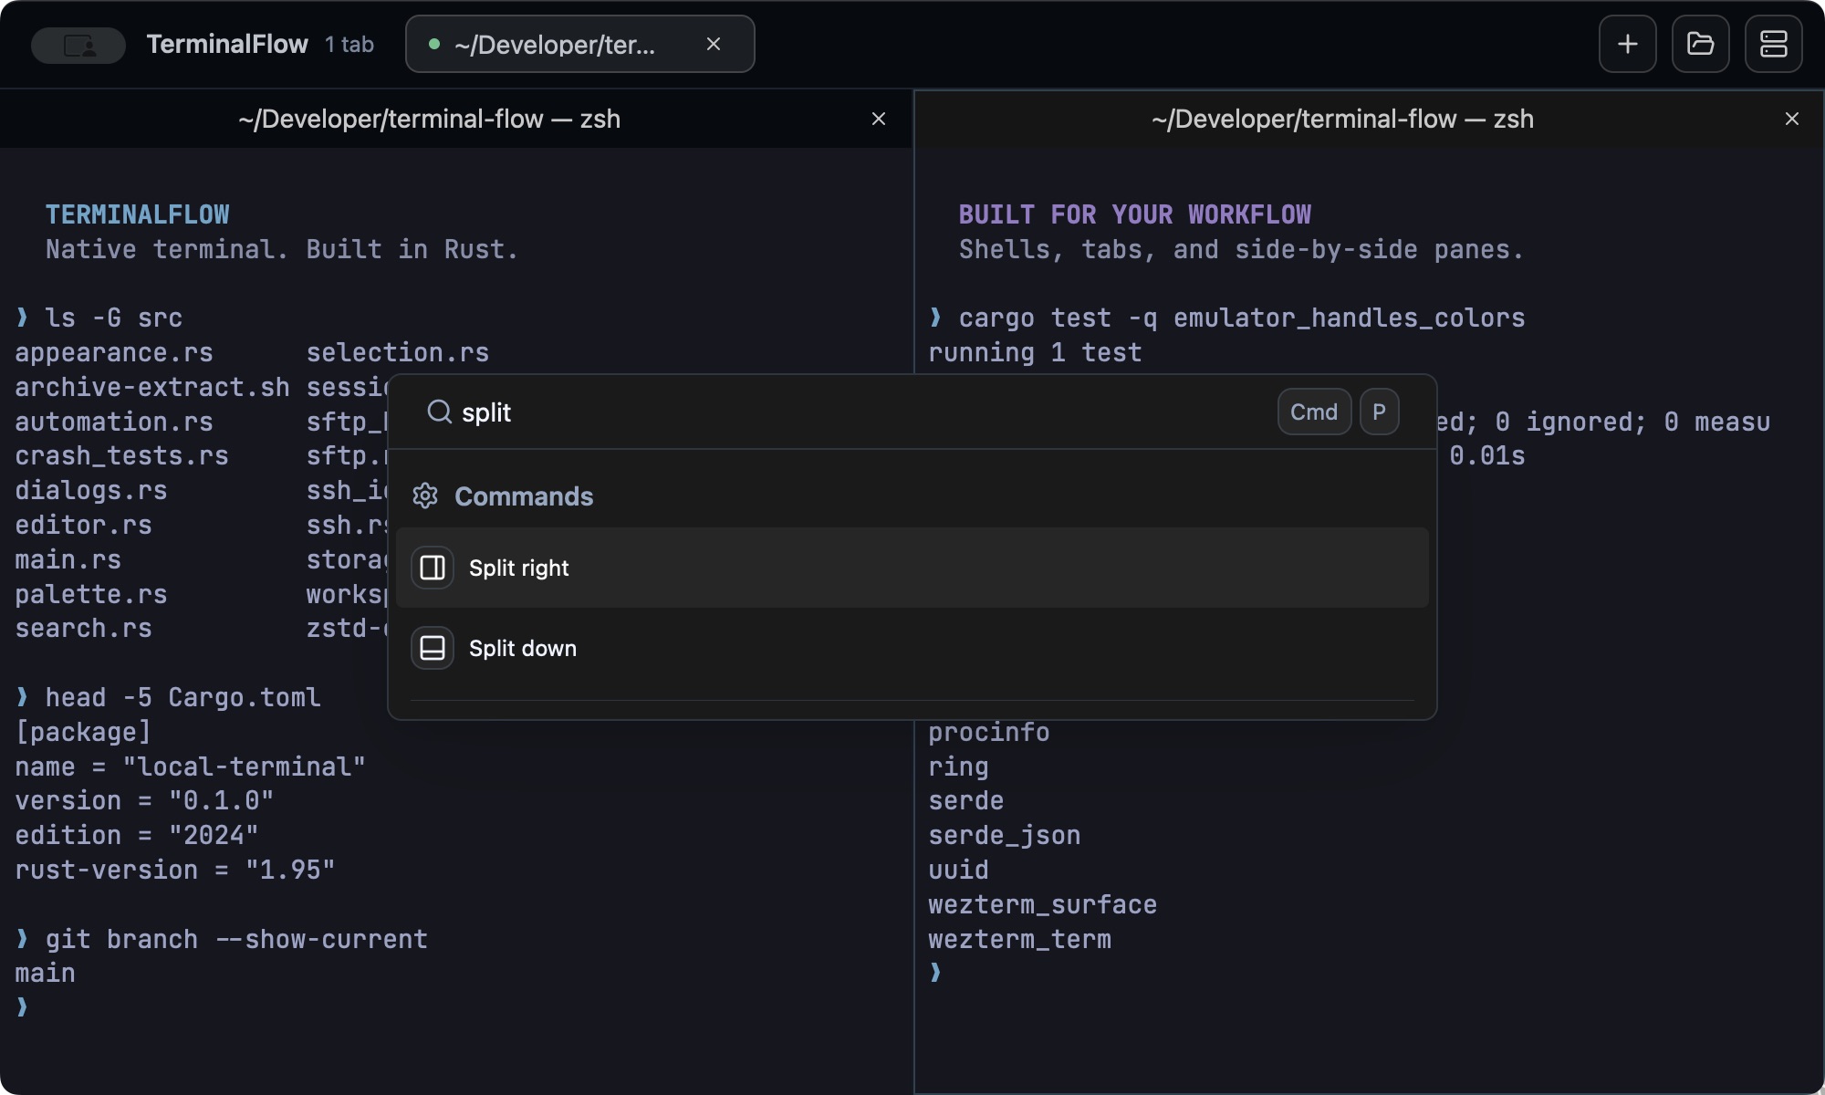This screenshot has width=1825, height=1095.
Task: Click search.rs in the listing
Action: click(x=84, y=628)
